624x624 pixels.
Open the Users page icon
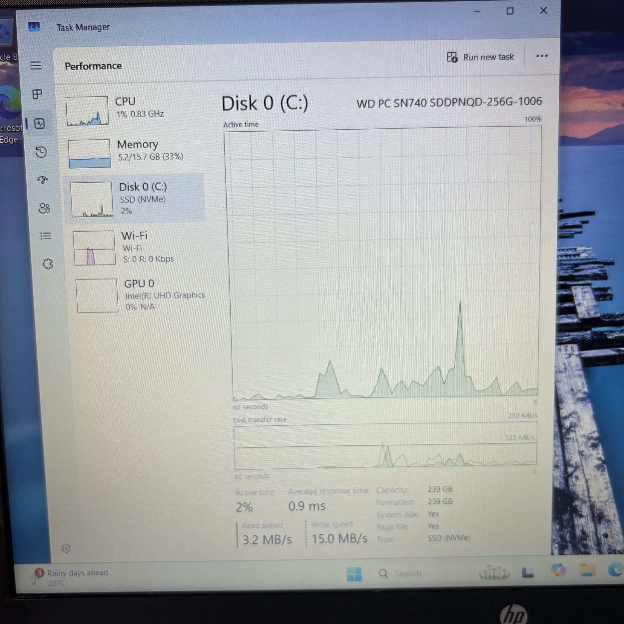click(45, 208)
